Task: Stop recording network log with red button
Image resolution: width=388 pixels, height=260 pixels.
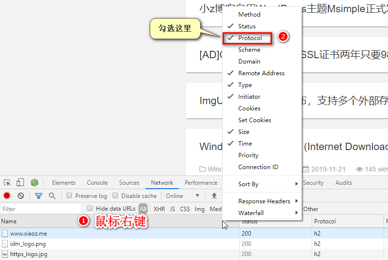Action: coord(7,196)
